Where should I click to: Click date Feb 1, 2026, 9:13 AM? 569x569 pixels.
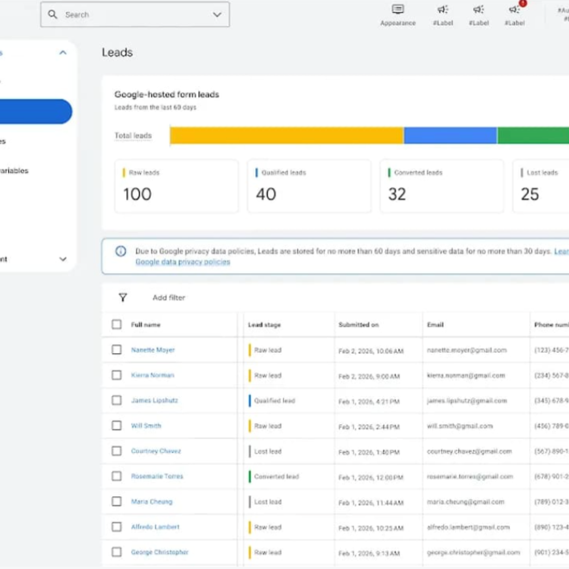(x=369, y=553)
